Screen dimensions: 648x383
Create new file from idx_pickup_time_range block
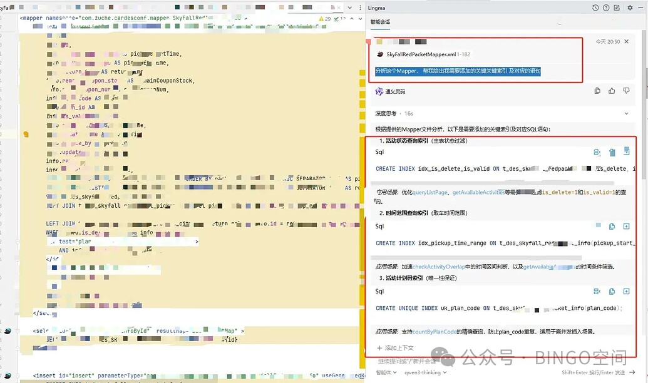[627, 227]
